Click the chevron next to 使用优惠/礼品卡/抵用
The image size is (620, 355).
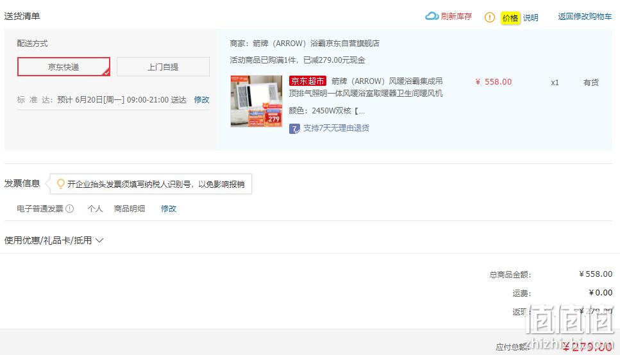pyautogui.click(x=99, y=240)
